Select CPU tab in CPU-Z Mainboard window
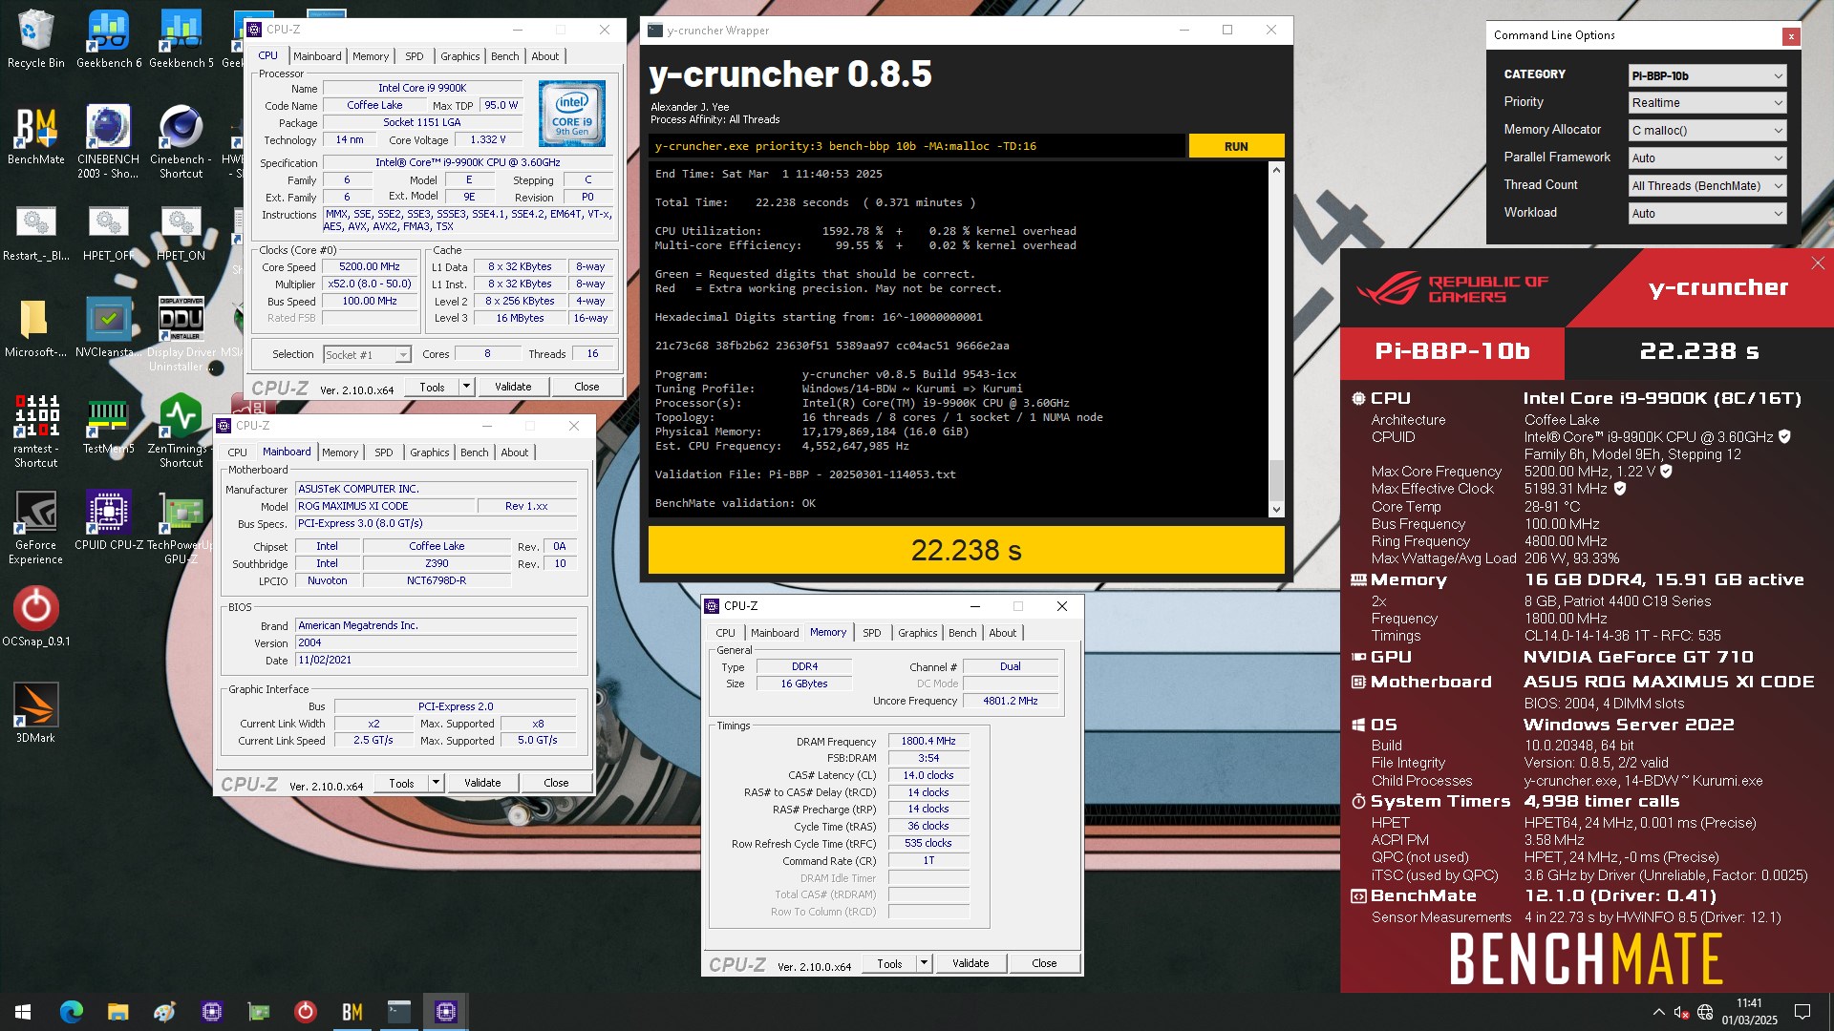This screenshot has width=1834, height=1031. click(238, 452)
